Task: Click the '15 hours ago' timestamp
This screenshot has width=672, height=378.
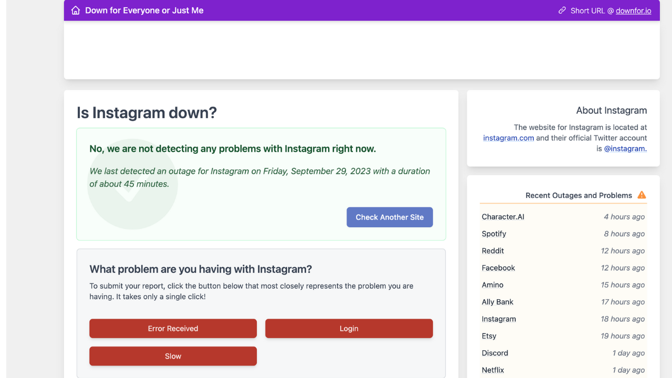Action: (x=623, y=285)
